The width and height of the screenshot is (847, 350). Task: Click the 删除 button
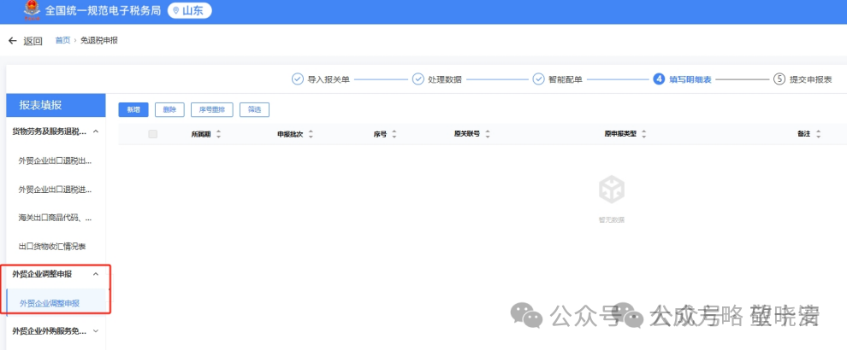[169, 109]
